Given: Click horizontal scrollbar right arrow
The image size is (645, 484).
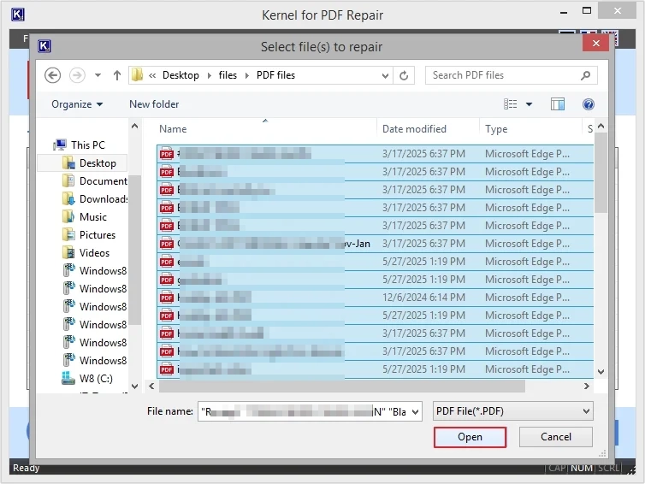Looking at the screenshot, I should coord(587,387).
